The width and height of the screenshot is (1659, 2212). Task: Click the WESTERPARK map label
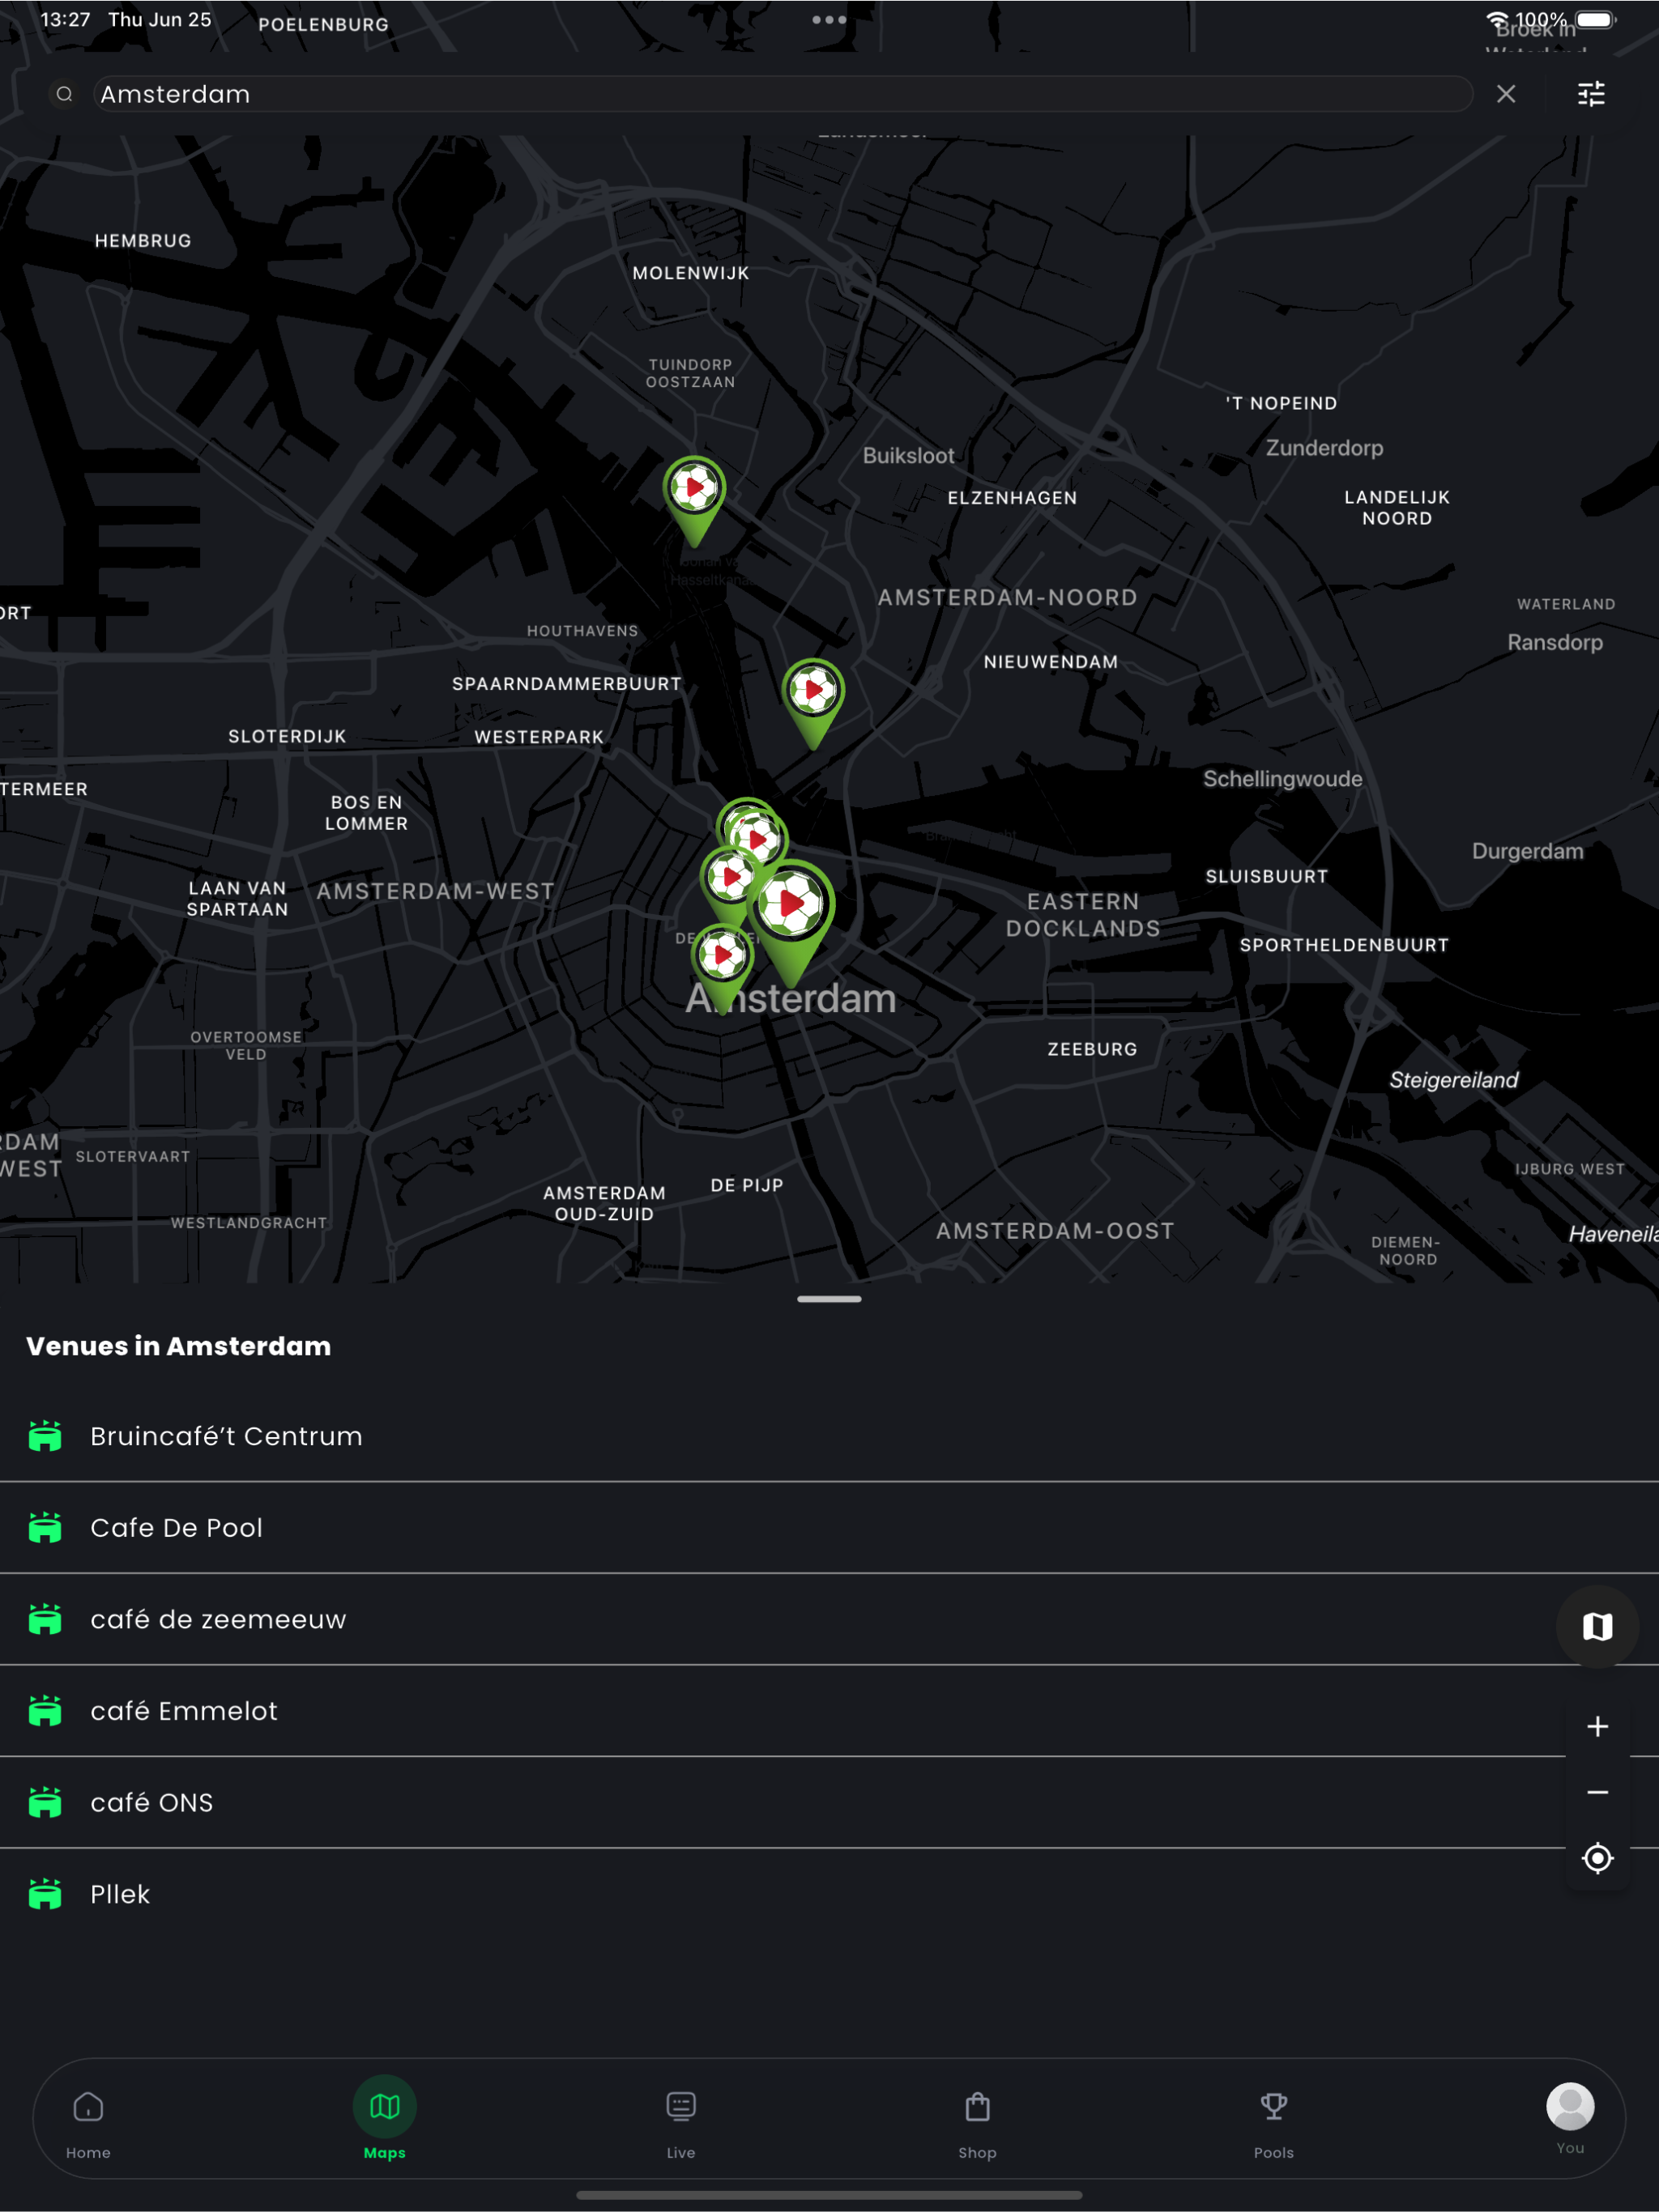coord(539,737)
